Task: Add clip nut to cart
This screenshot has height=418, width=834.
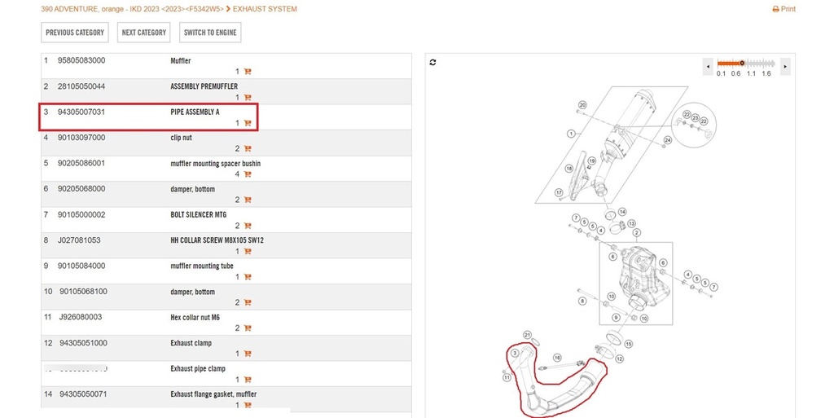Action: pyautogui.click(x=248, y=148)
